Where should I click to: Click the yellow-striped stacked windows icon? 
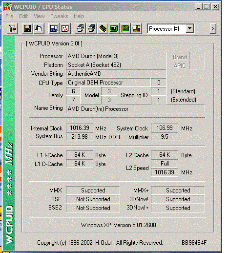click(x=81, y=29)
